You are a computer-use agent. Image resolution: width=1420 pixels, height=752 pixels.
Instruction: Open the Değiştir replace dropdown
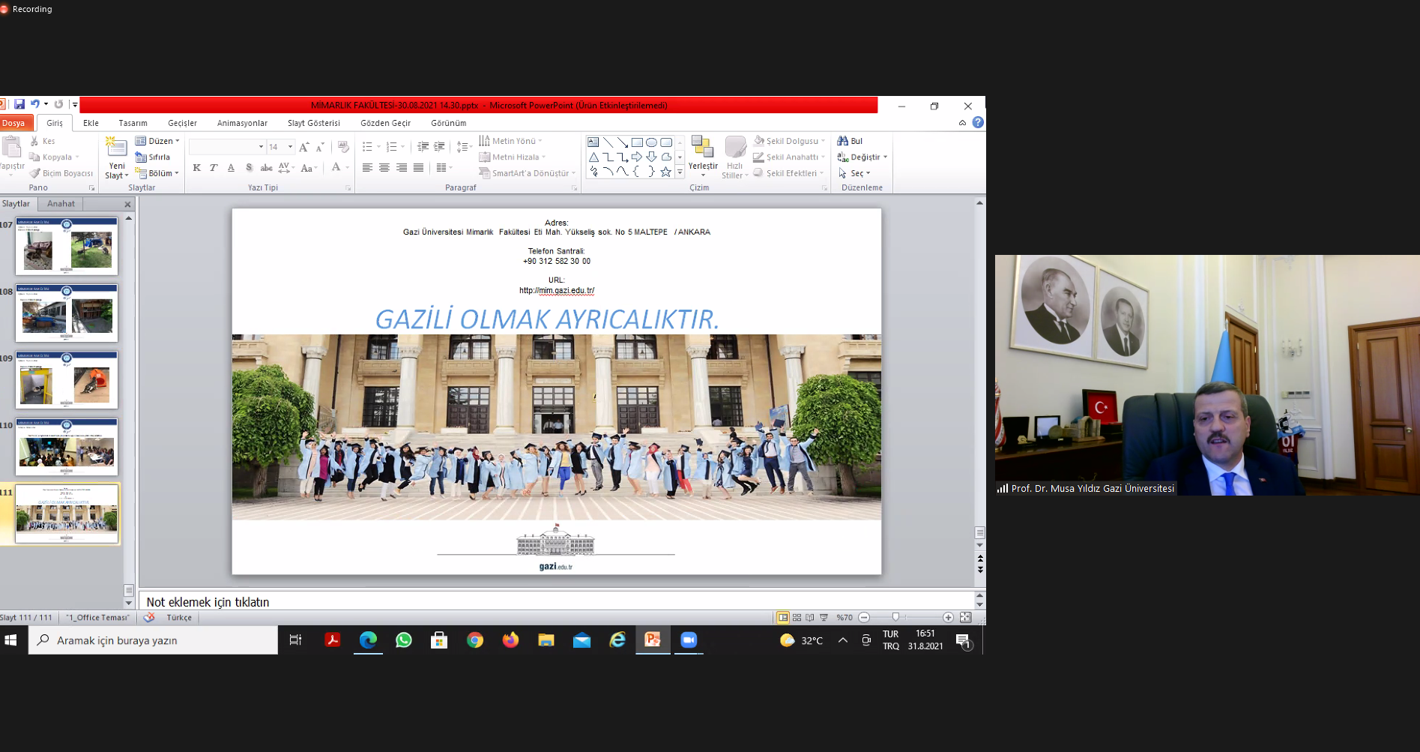(862, 157)
